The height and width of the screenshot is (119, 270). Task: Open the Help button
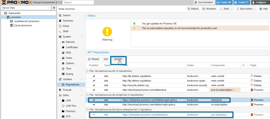263,9
